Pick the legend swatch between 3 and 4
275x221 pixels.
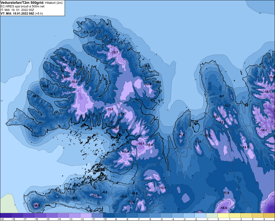pos(257,216)
